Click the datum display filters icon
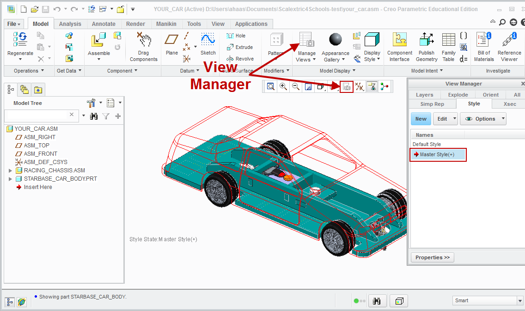Screen dimensions: 525x311 click(x=359, y=87)
